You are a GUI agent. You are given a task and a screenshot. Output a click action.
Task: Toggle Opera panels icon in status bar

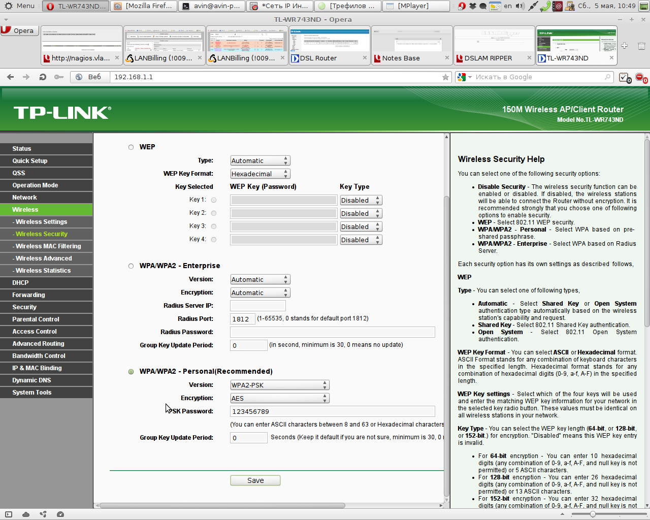pyautogui.click(x=9, y=514)
